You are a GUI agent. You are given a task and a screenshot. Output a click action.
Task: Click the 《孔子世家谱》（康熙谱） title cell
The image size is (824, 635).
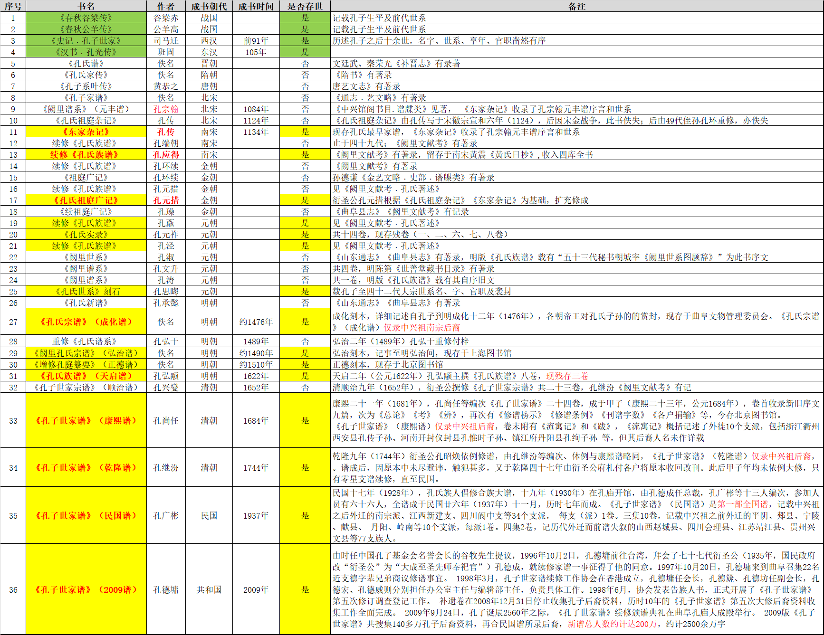86,421
